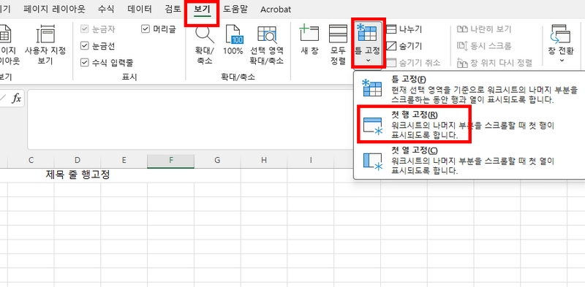This screenshot has width=585, height=287.
Task: Select the 100% zoom icon
Action: pos(233,34)
